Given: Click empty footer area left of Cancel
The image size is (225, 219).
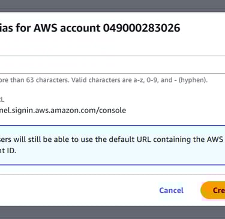Looking at the screenshot, I should [78, 190].
